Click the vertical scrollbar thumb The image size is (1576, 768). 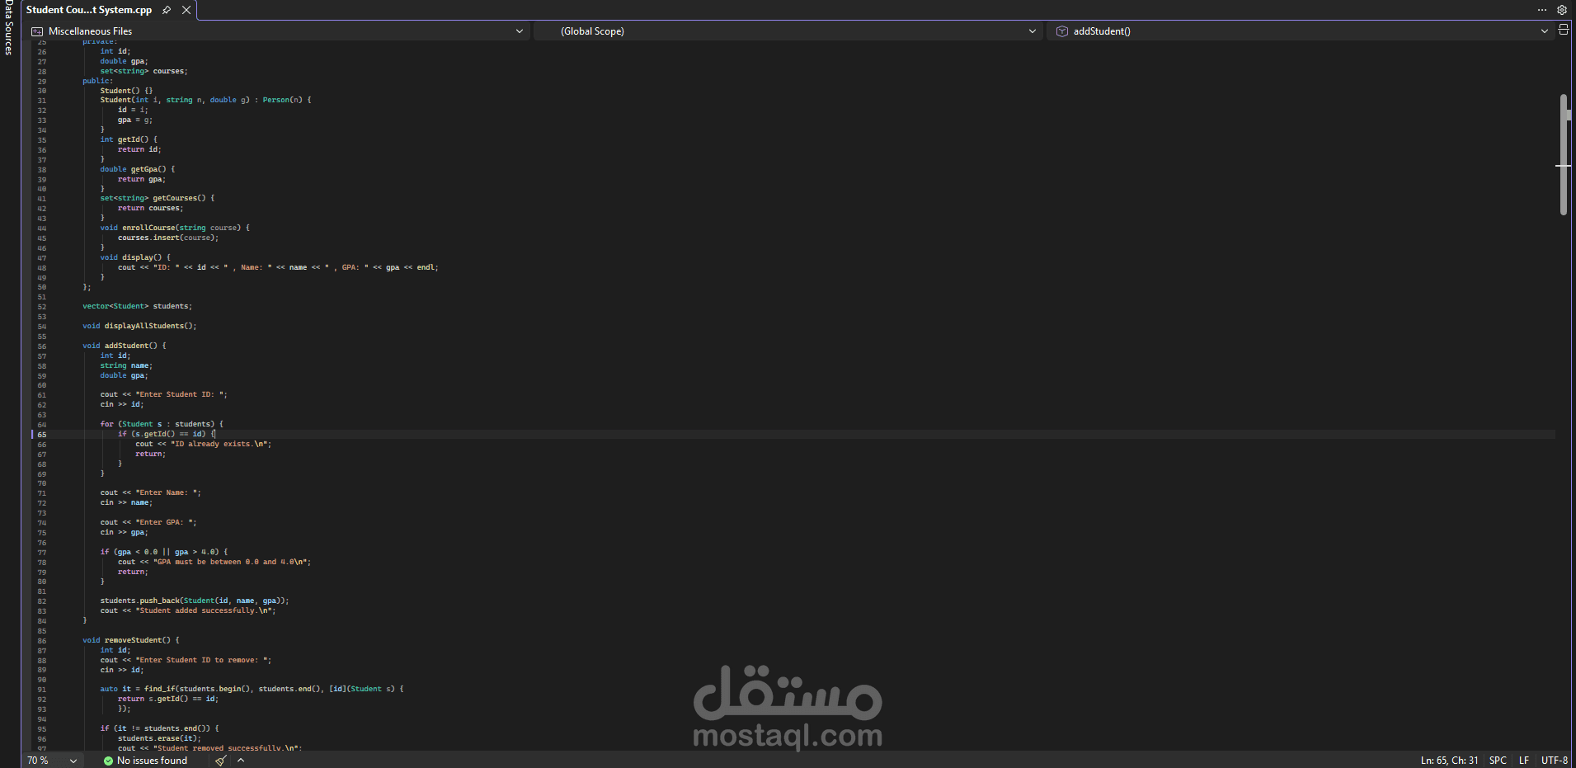click(1563, 154)
